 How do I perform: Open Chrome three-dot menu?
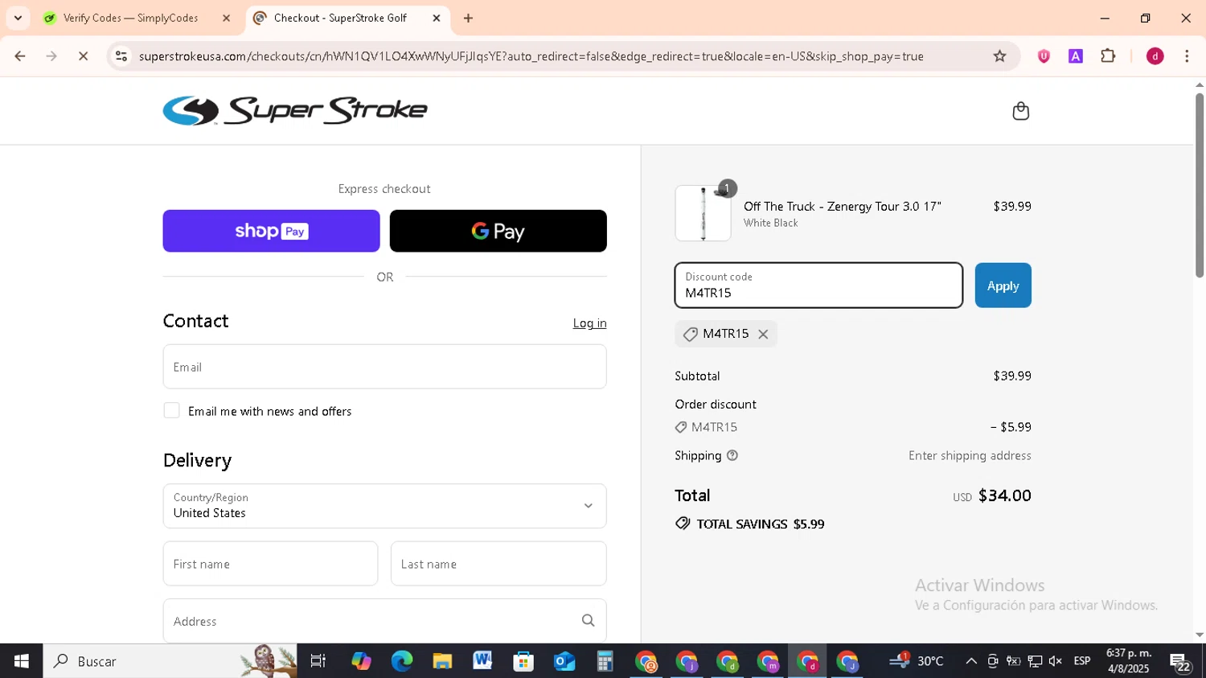click(x=1187, y=56)
